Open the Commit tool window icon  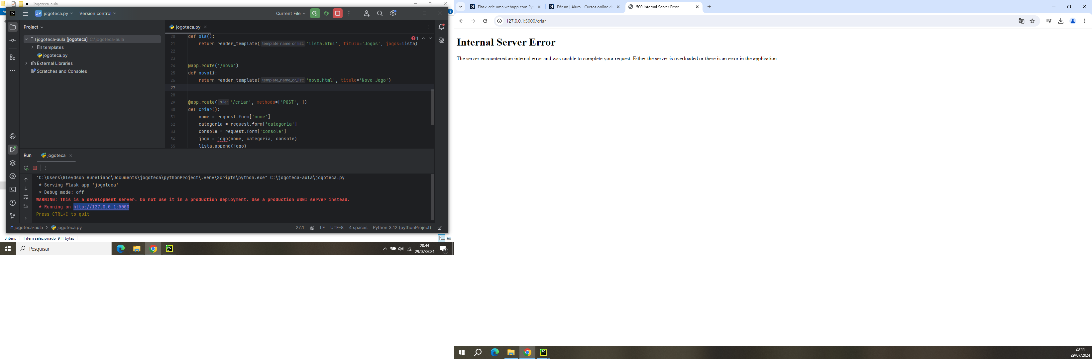click(x=13, y=41)
